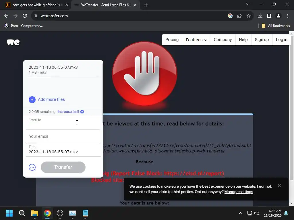
Task: Click the WeTransfer 'we' logo
Action: click(x=13, y=42)
